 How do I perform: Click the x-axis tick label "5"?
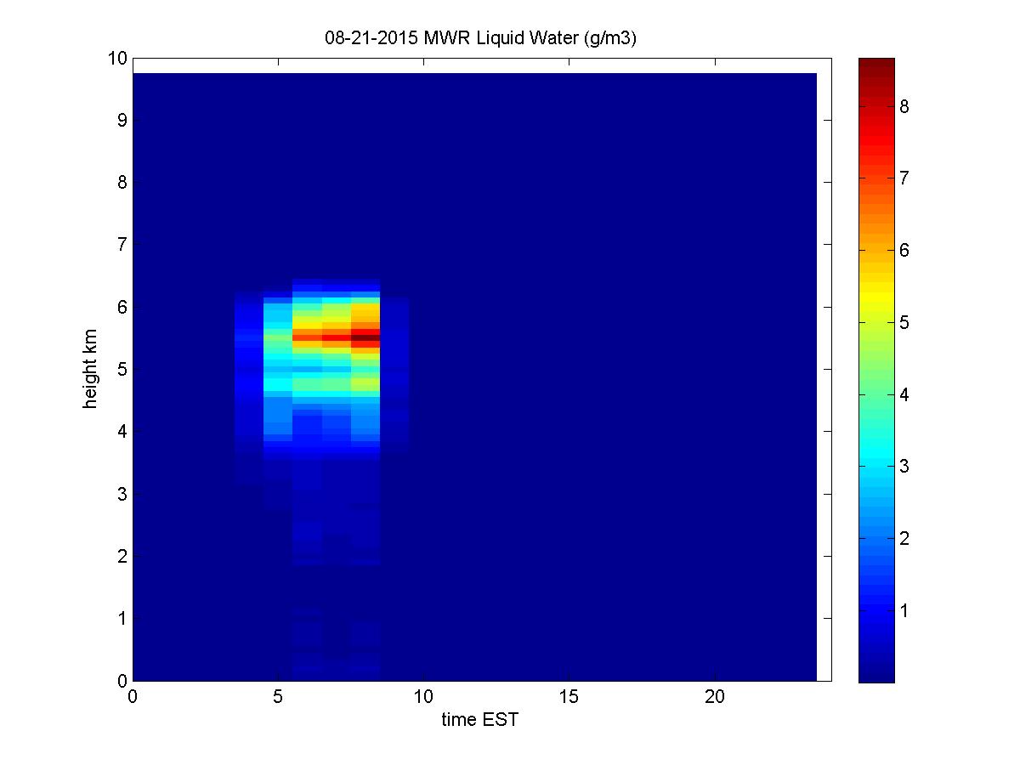click(278, 695)
